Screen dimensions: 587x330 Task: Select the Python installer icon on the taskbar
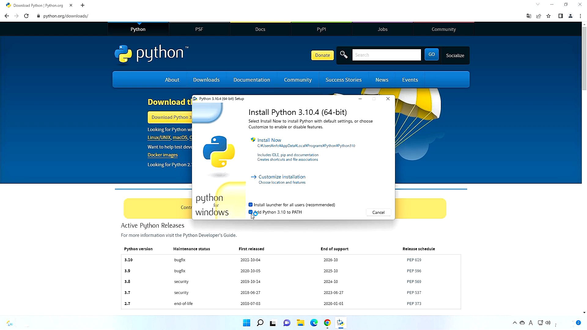point(340,323)
